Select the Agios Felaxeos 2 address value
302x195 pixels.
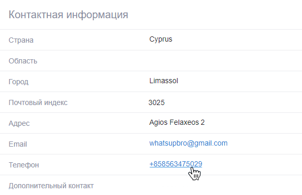point(177,123)
